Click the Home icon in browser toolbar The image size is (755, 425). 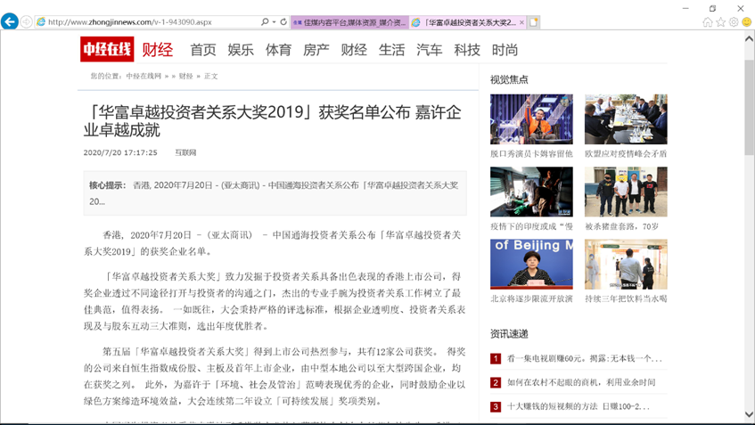pyautogui.click(x=708, y=22)
